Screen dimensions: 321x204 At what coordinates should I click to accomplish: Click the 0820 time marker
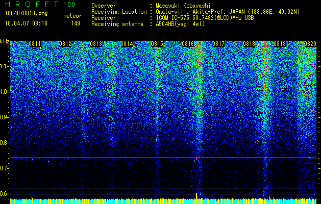310,44
